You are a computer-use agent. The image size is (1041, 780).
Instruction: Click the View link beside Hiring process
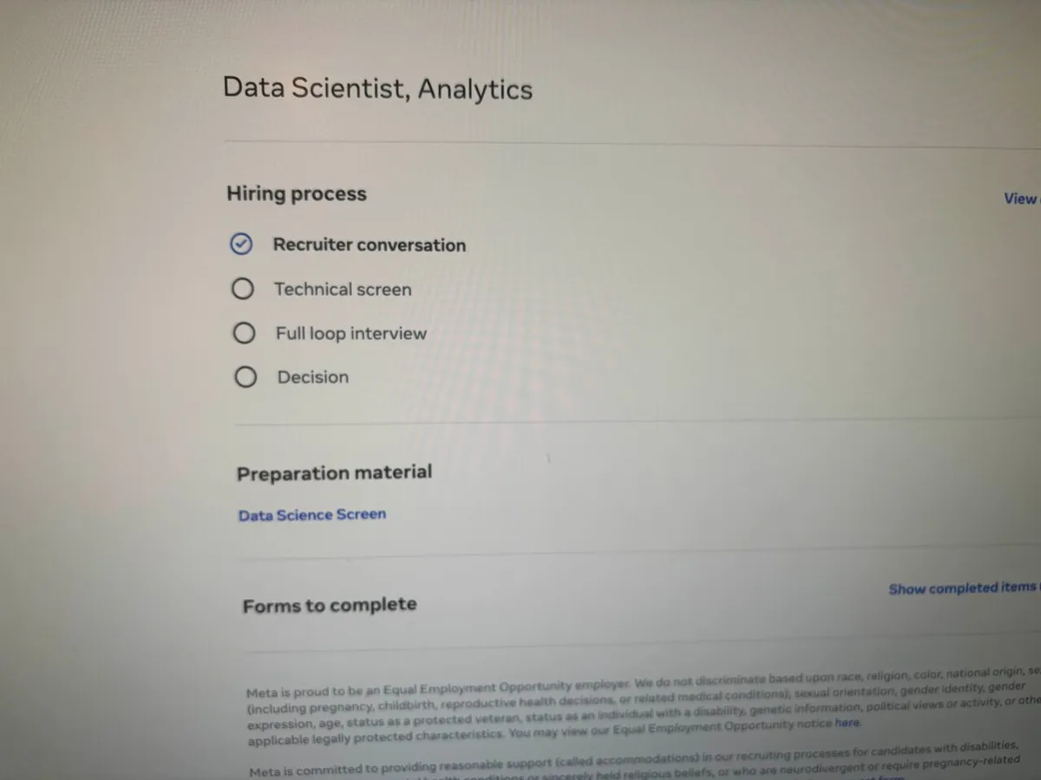click(1019, 198)
